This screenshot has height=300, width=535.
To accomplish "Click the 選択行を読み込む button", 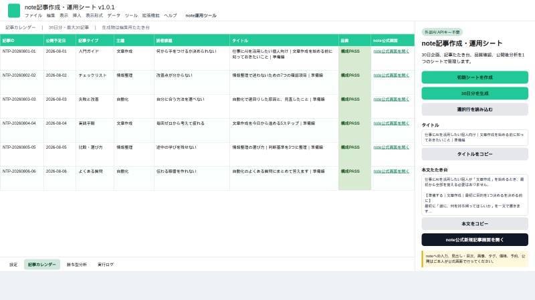I will coord(475,109).
